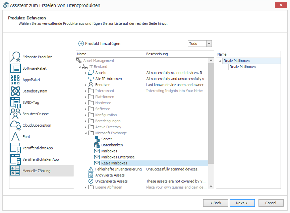
Task: Select the VeröffentlichteXenApp icon
Action: pos(15,159)
